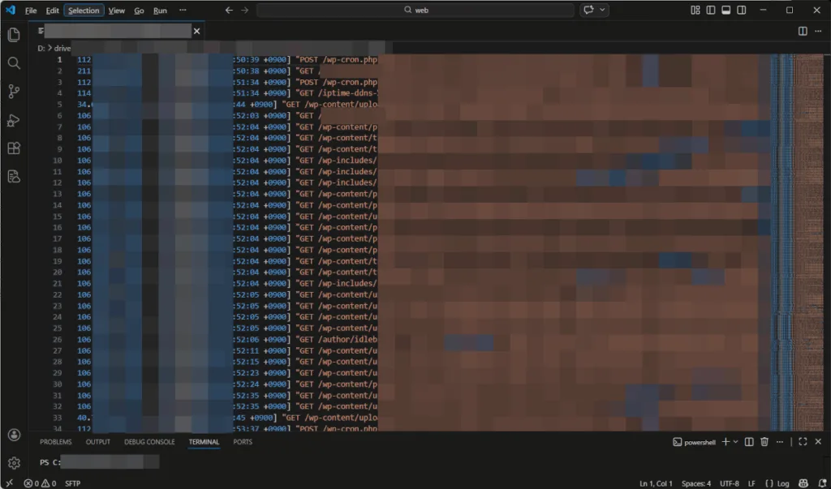831x489 pixels.
Task: Open the overflow ellipsis menu in the menu bar
Action: click(182, 11)
